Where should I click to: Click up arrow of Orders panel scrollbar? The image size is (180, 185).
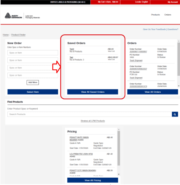tap(179, 41)
